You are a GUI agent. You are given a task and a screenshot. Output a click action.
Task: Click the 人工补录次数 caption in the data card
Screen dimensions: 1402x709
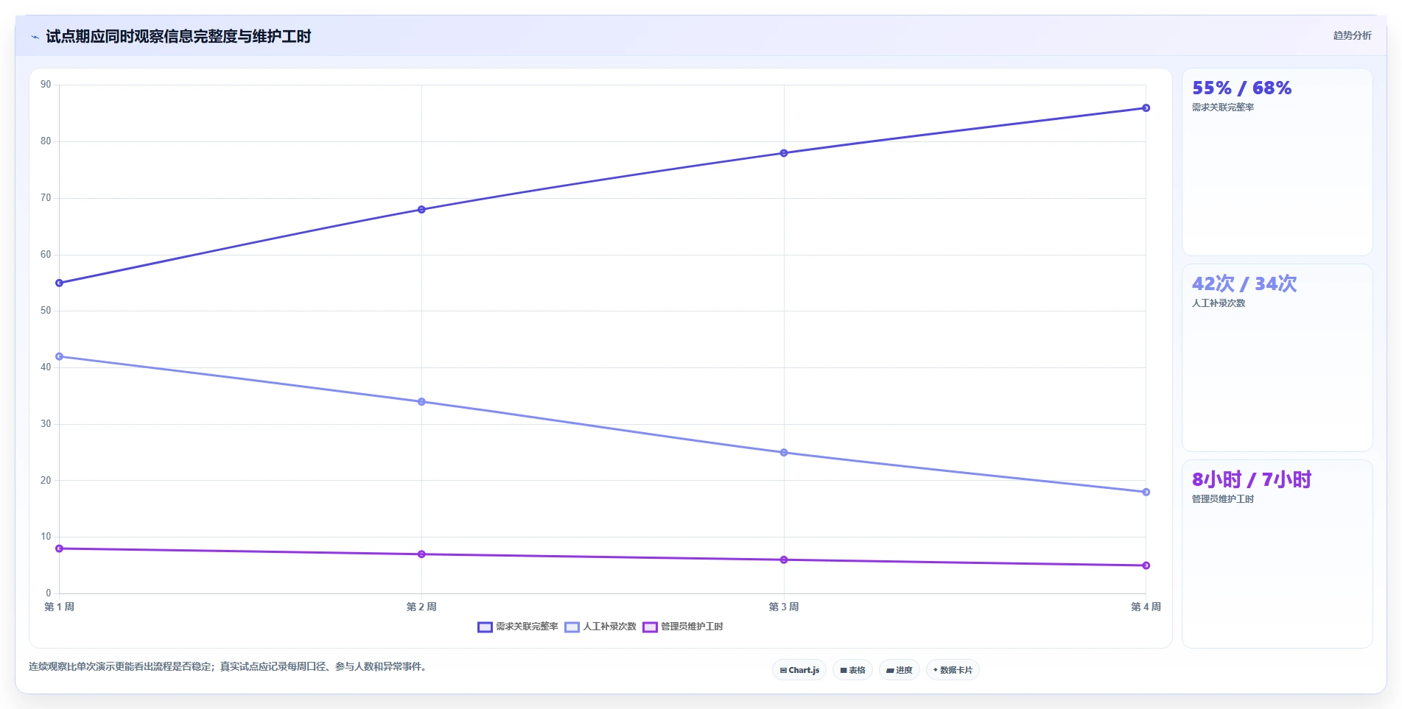(1219, 303)
